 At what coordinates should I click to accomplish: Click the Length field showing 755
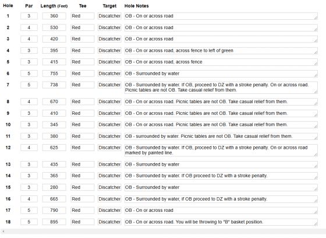tap(54, 73)
